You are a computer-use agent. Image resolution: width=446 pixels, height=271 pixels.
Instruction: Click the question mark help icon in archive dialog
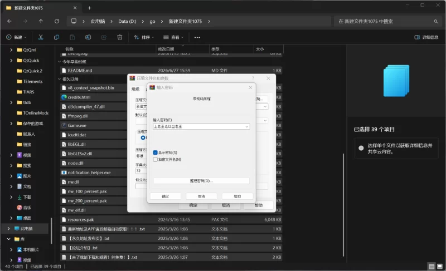click(x=253, y=78)
